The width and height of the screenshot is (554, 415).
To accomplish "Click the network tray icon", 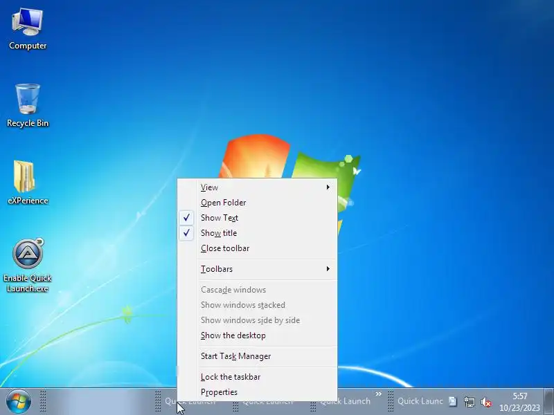I will tap(470, 402).
